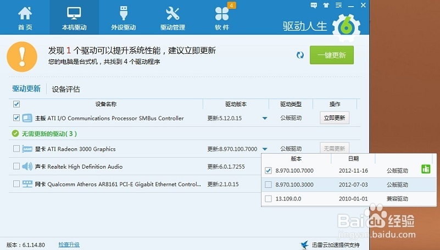Click 日期 column header in version popup
This screenshot has width=440, height=250.
353,159
